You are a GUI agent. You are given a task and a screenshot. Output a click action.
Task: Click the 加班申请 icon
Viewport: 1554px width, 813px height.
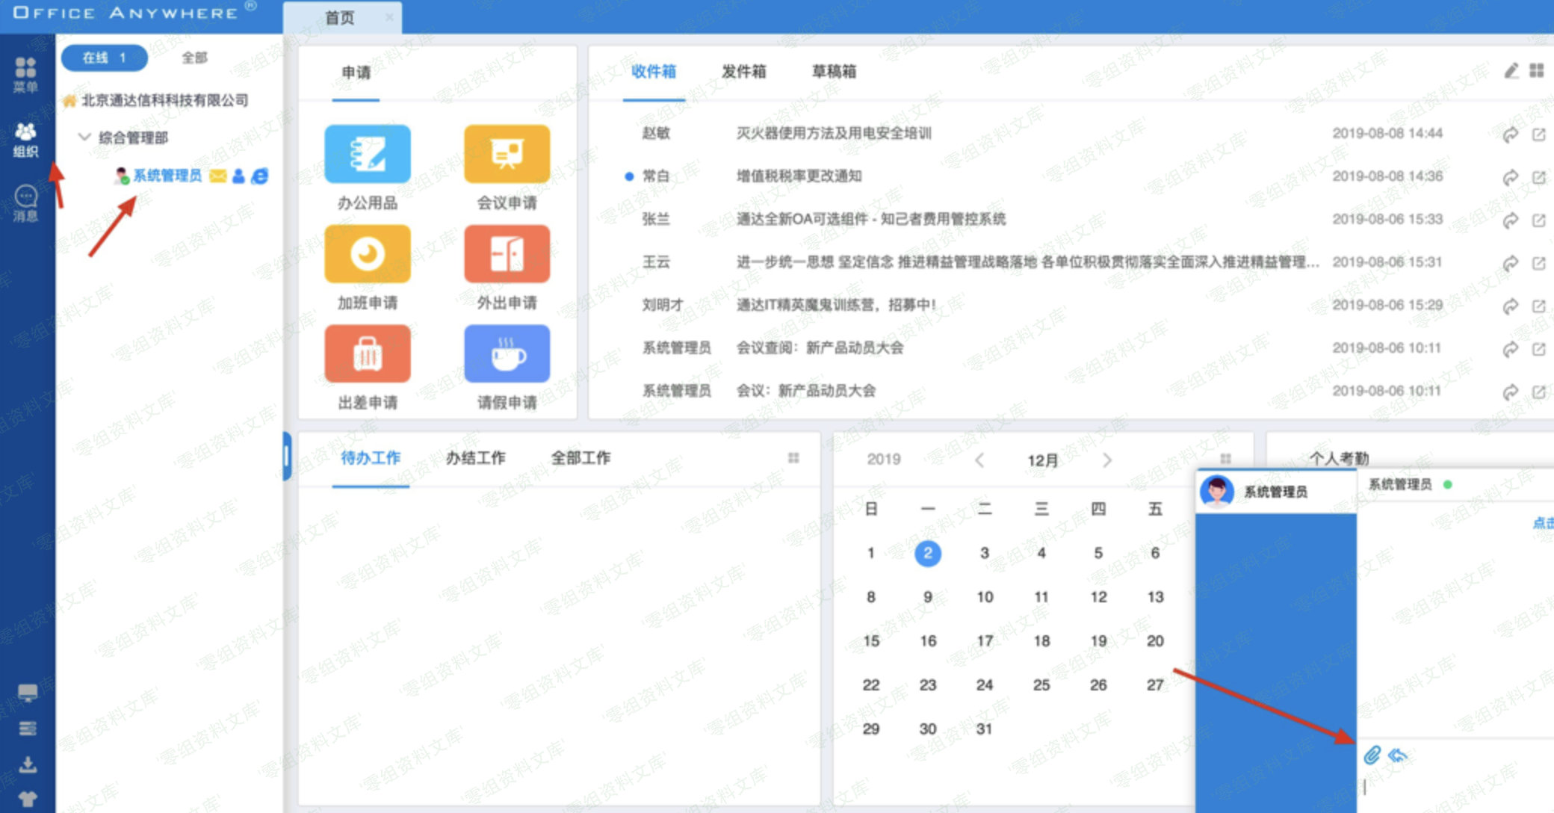point(367,254)
